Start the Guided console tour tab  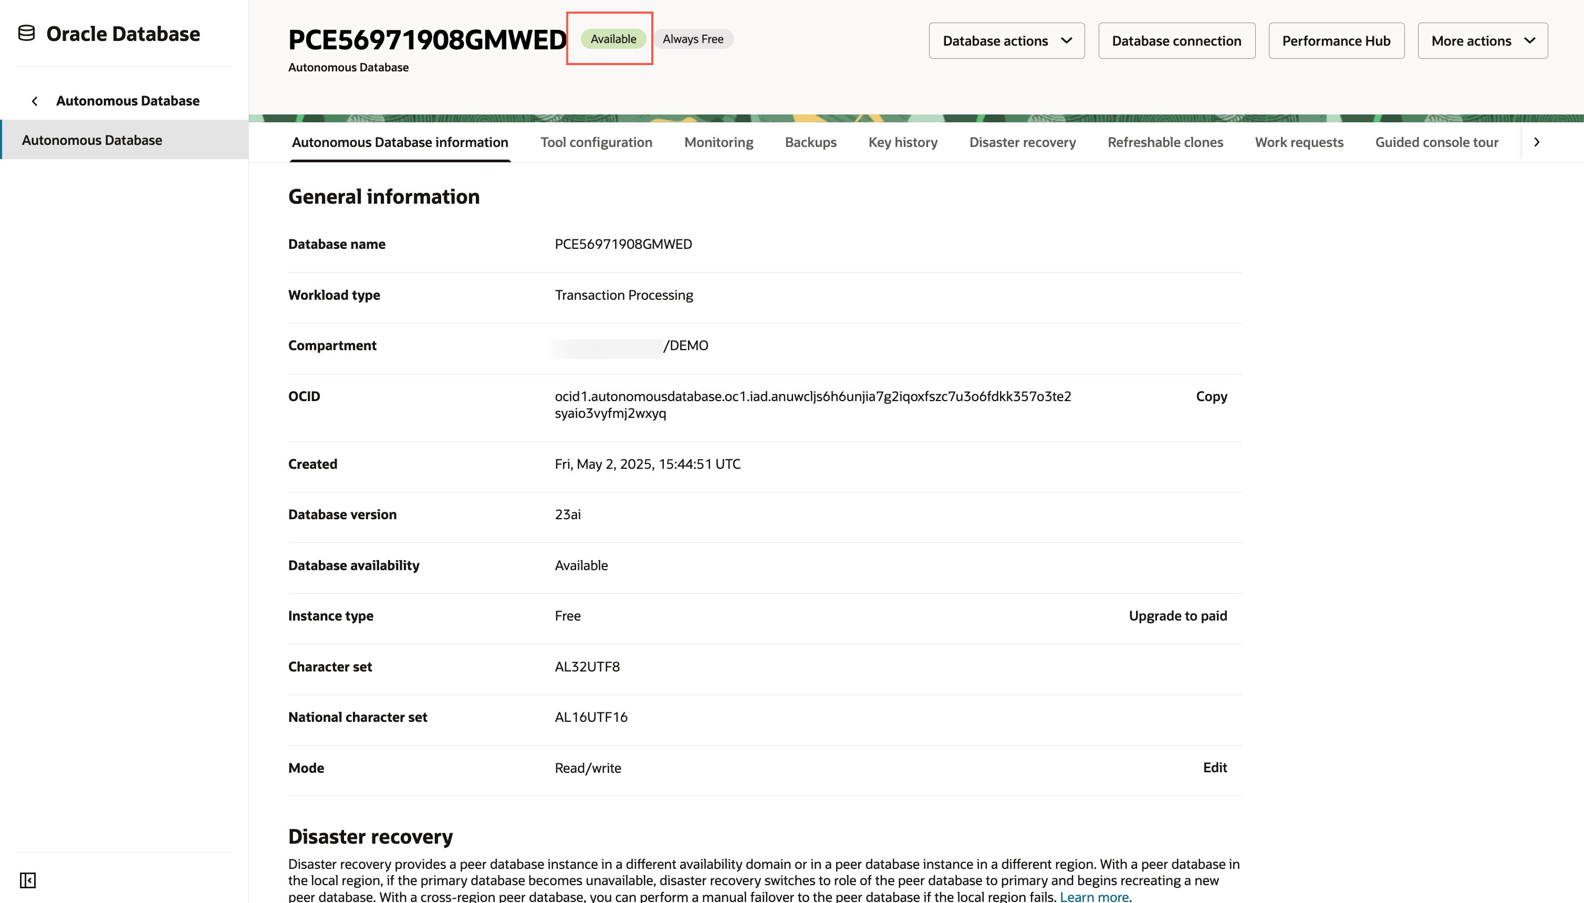tap(1436, 143)
